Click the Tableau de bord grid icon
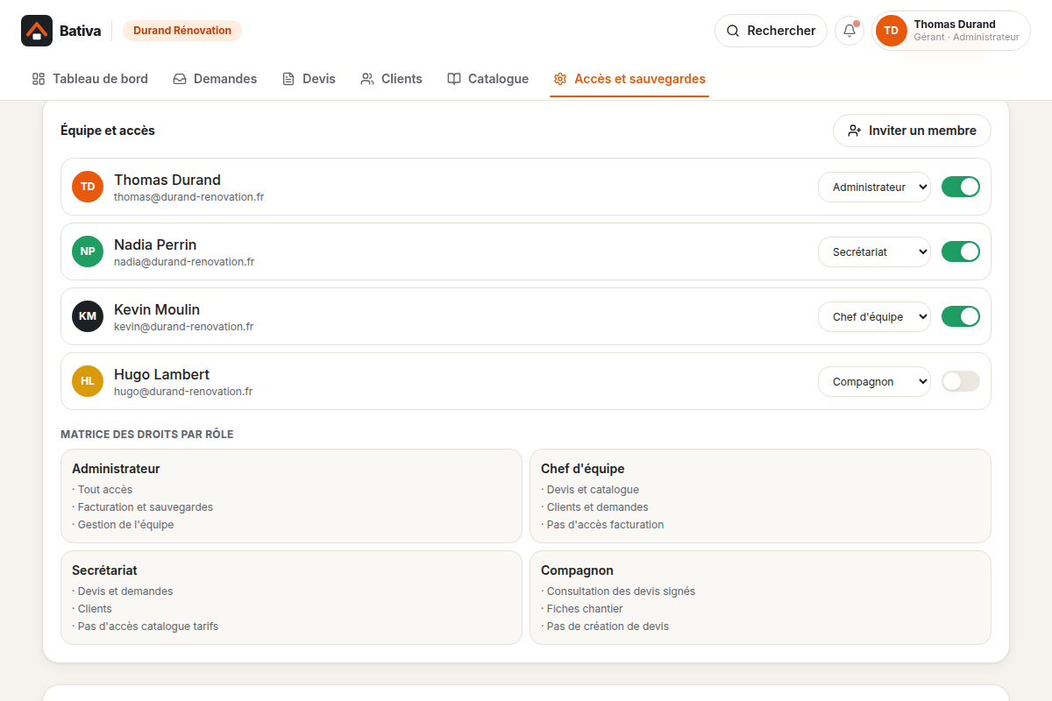The height and width of the screenshot is (701, 1052). coord(39,79)
